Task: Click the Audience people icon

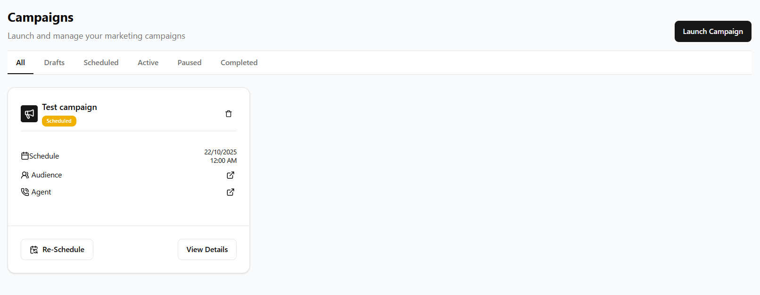Action: (x=25, y=175)
